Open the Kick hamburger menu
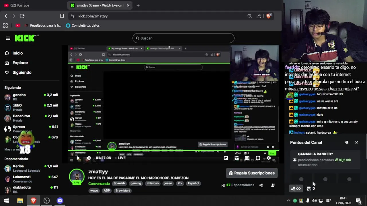367x206 pixels. [x=8, y=38]
